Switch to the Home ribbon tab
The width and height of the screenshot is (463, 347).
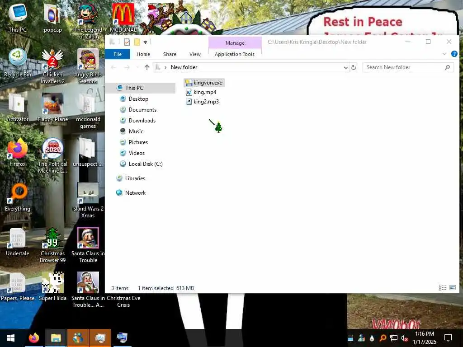[x=143, y=54]
